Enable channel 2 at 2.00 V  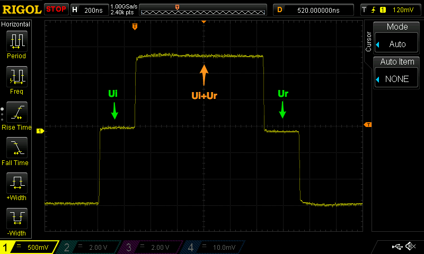pyautogui.click(x=90, y=247)
